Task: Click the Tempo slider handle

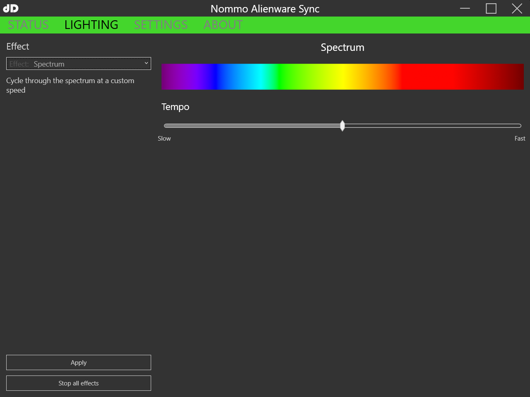Action: click(x=342, y=126)
